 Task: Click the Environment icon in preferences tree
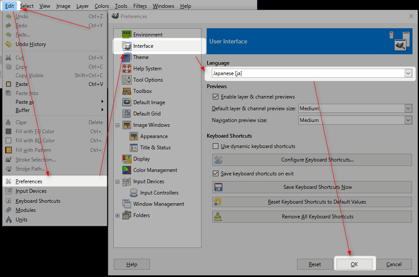(127, 34)
